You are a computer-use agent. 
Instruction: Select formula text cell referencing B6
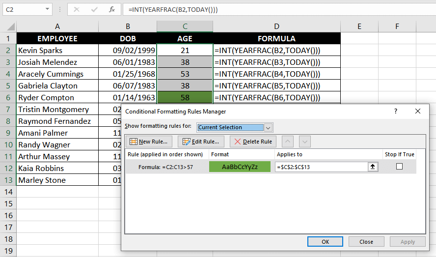(276, 97)
